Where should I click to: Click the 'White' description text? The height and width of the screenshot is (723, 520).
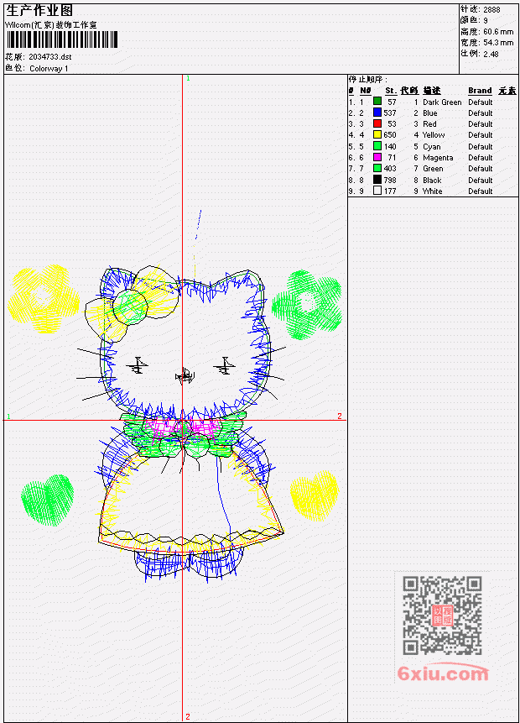point(432,191)
